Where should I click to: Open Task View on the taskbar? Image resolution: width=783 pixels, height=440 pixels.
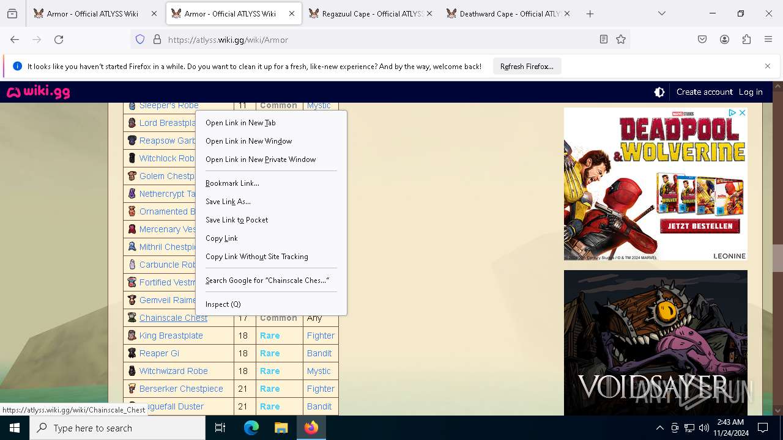pyautogui.click(x=220, y=428)
